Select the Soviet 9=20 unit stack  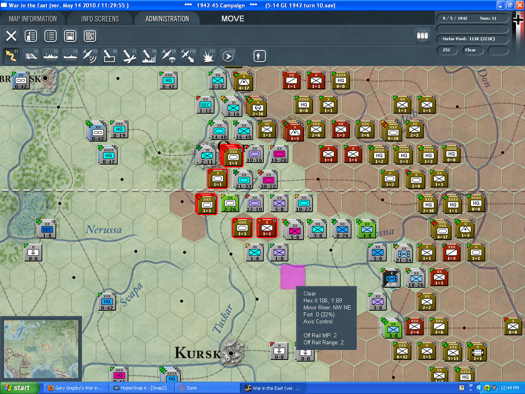(392, 131)
